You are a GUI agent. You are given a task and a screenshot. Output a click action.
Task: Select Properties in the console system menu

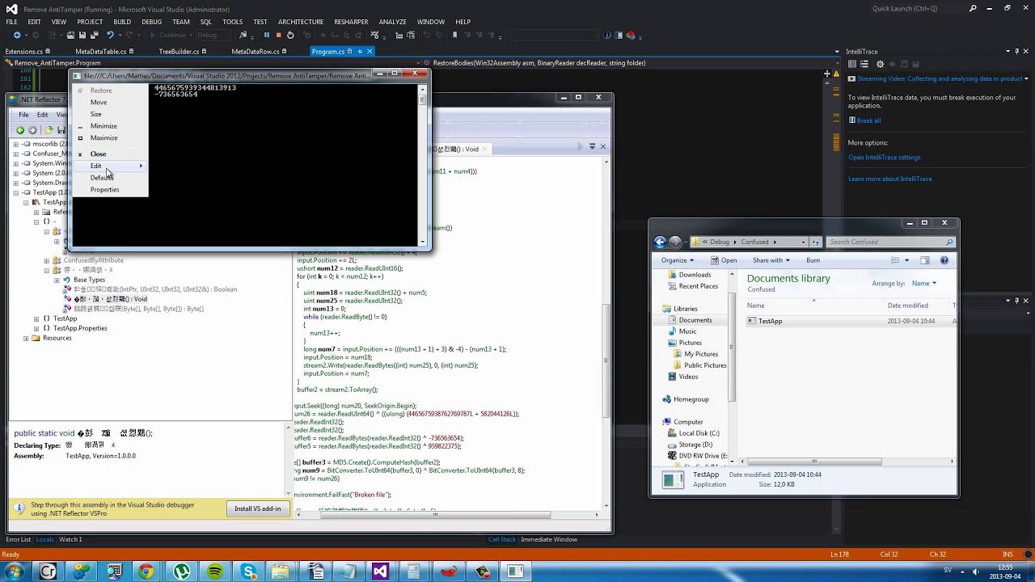109,189
